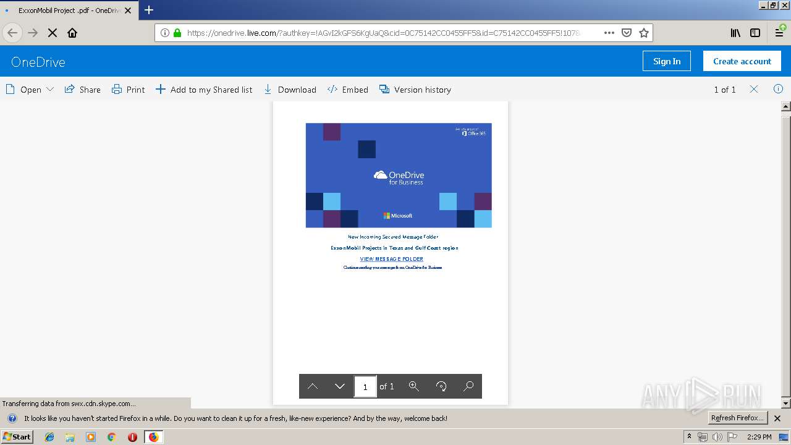The width and height of the screenshot is (791, 445).
Task: Search within the PDF document
Action: click(468, 386)
